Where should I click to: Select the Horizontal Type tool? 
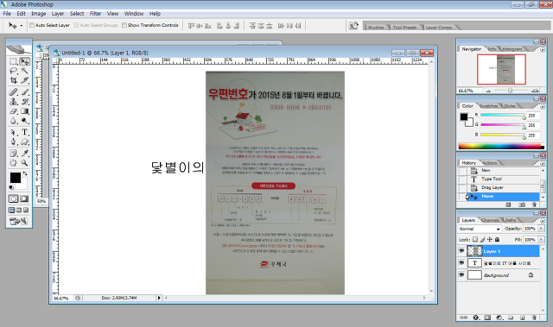tap(24, 132)
